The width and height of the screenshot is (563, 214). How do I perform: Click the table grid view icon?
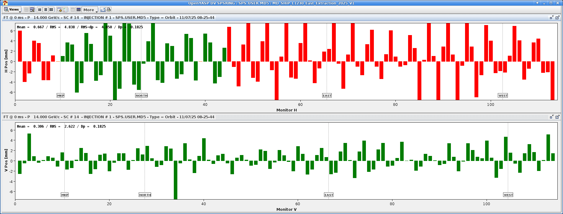78,10
